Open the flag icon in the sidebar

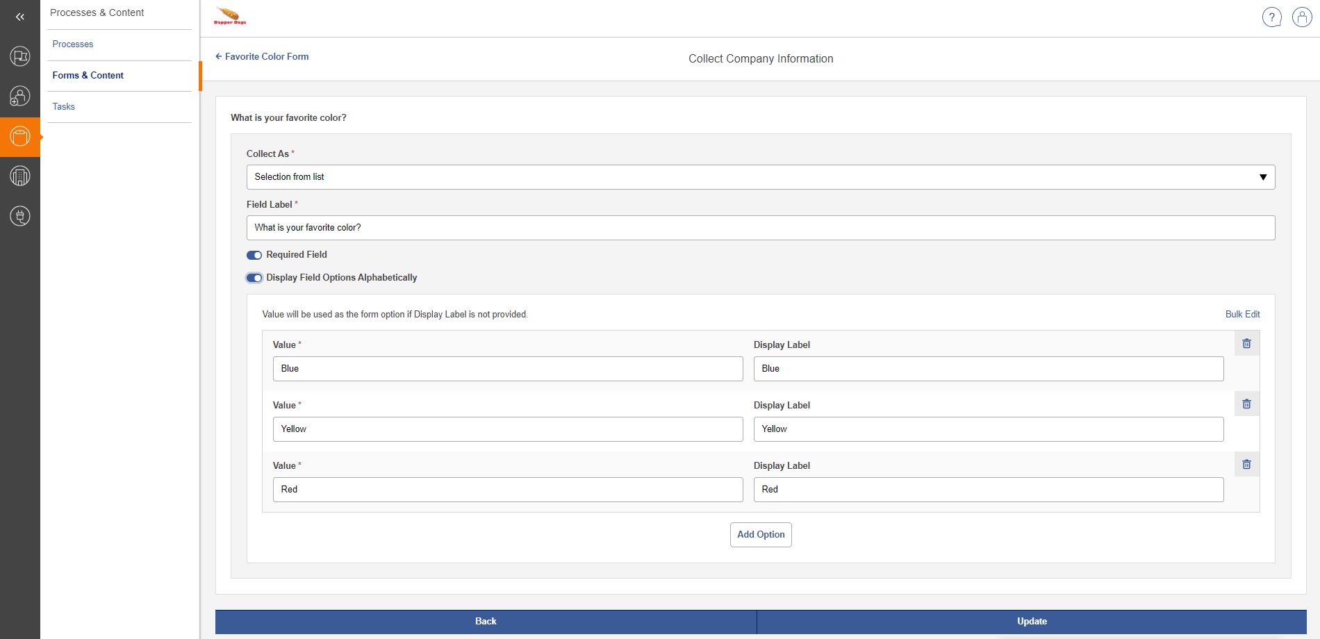tap(20, 56)
